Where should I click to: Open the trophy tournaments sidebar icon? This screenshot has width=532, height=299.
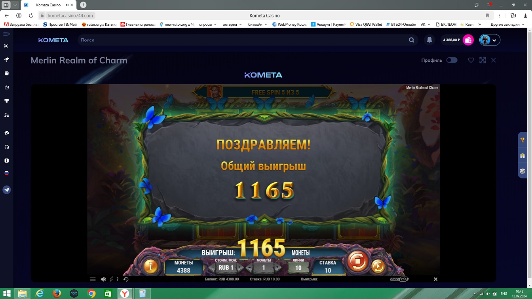click(x=6, y=101)
